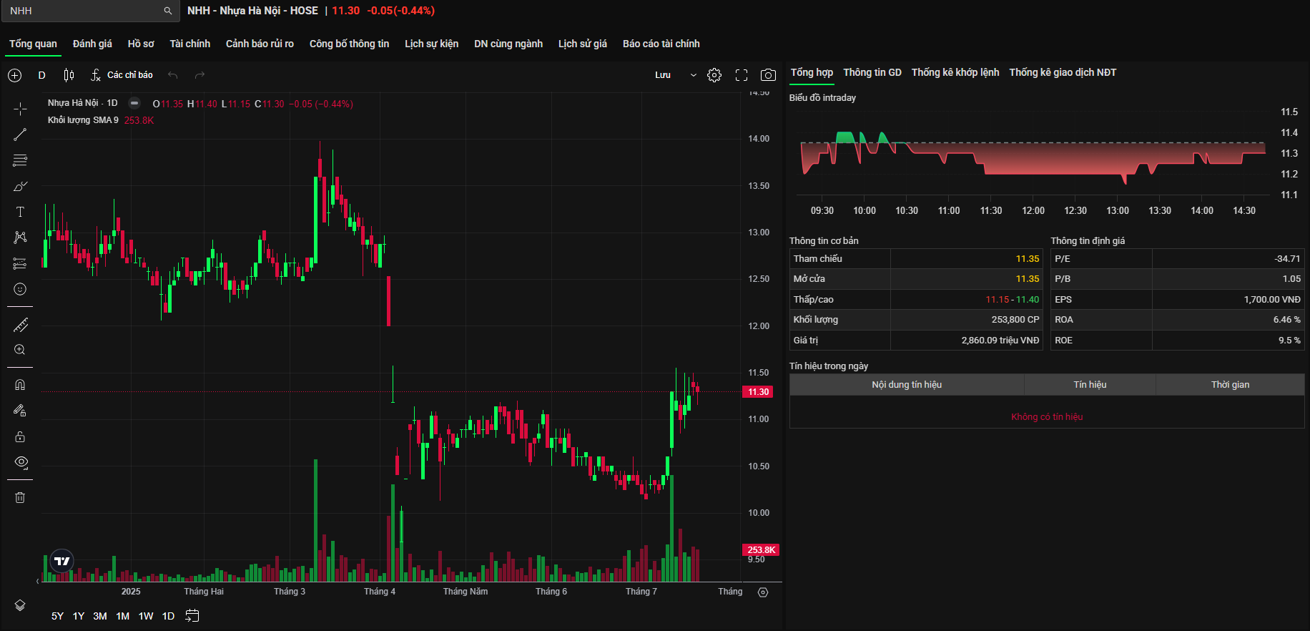Open the emoji icons tool
This screenshot has width=1310, height=631.
click(x=20, y=289)
